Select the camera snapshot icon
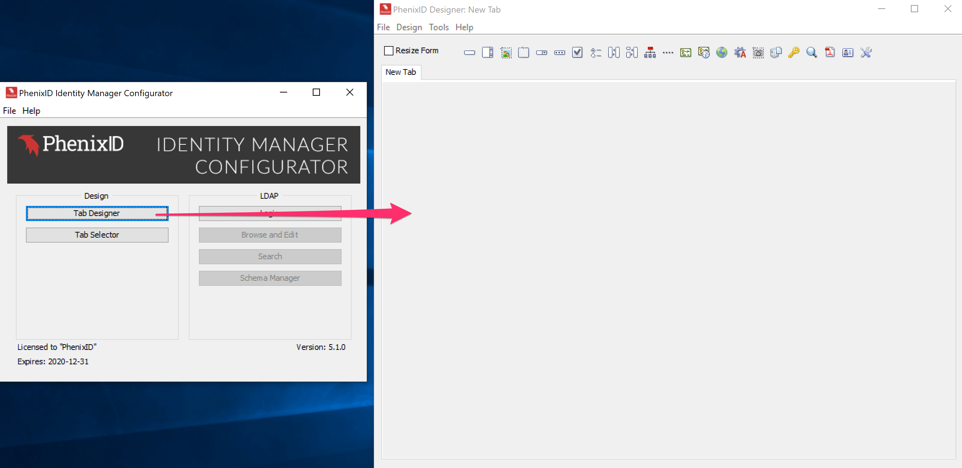Screen dimensions: 962x468 coord(758,52)
